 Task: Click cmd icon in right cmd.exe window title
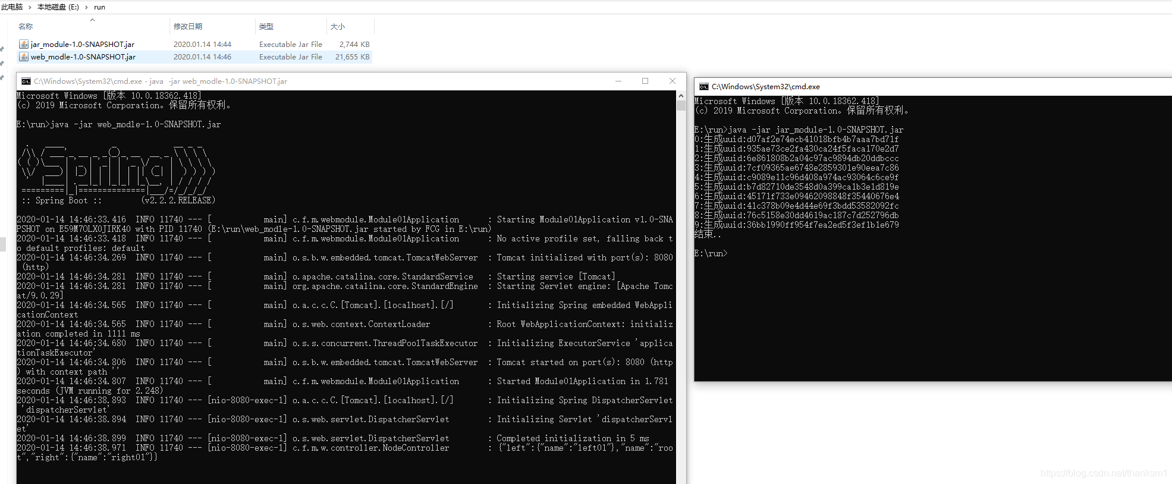click(x=704, y=87)
